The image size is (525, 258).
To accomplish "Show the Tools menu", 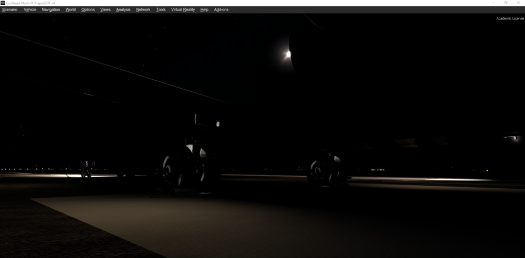I will click(161, 9).
